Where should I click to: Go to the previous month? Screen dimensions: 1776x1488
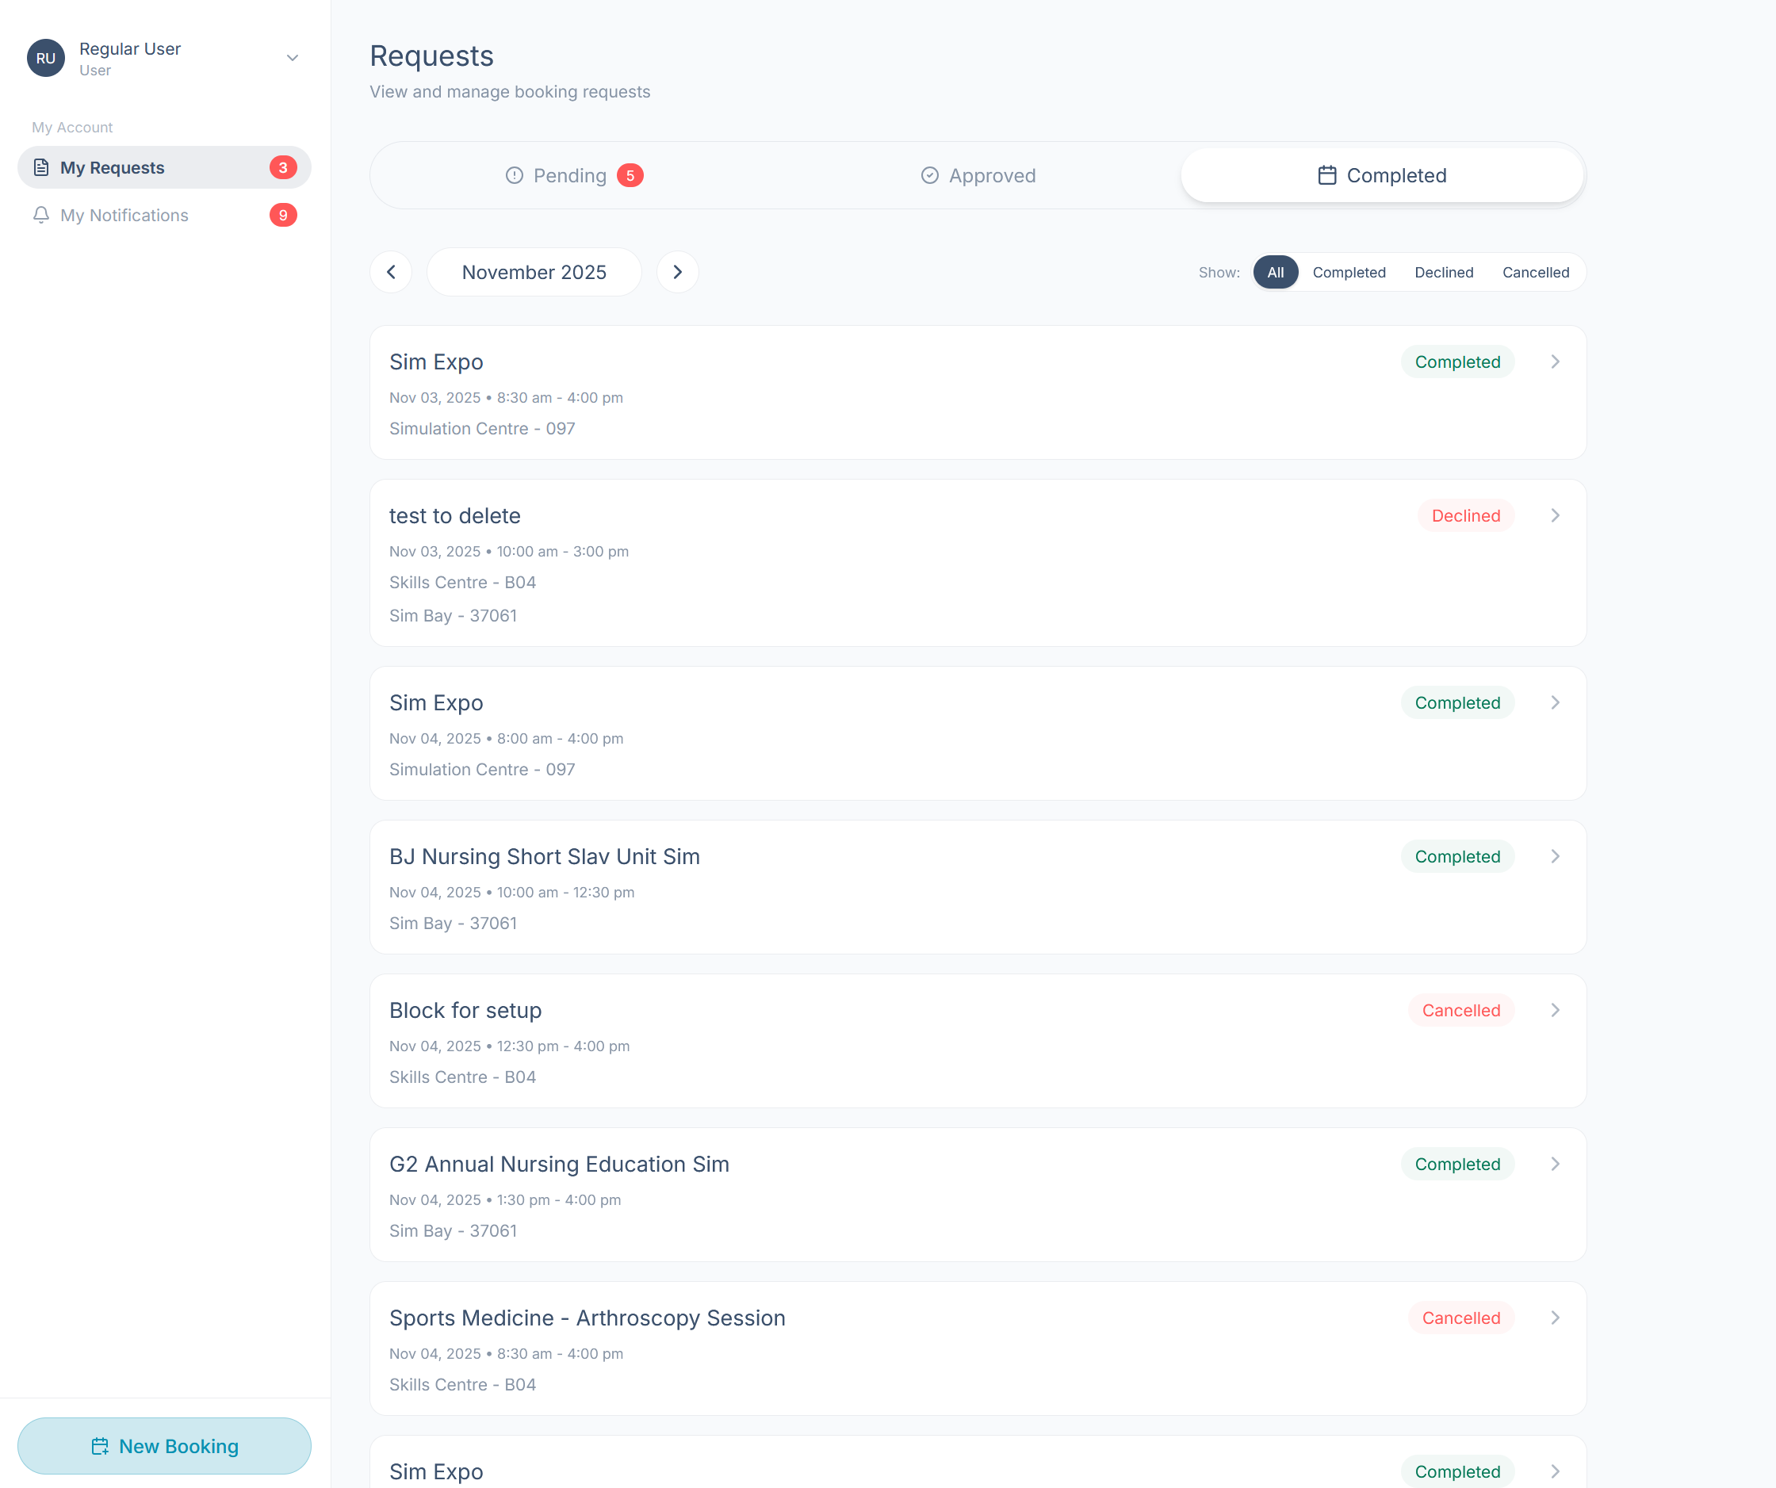coord(391,272)
